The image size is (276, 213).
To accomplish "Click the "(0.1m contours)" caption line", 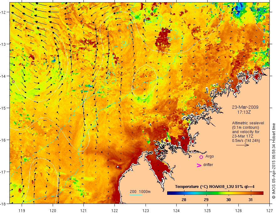I will [245, 127].
